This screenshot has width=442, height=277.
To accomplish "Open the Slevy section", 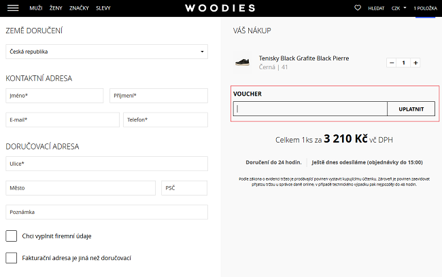I will point(103,8).
